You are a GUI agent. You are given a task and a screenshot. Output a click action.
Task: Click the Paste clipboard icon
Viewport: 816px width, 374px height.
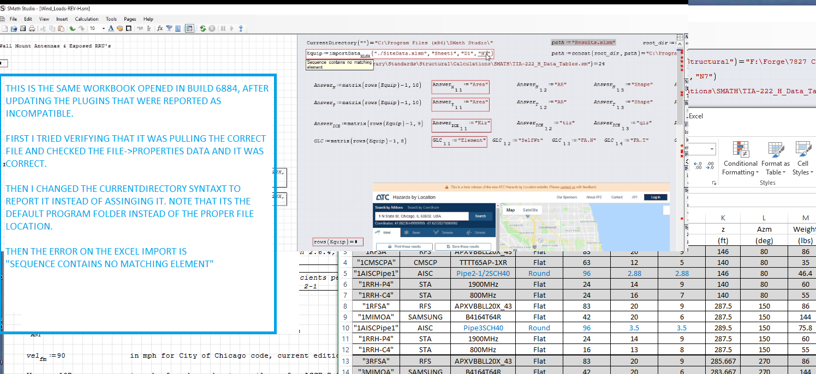click(x=61, y=28)
